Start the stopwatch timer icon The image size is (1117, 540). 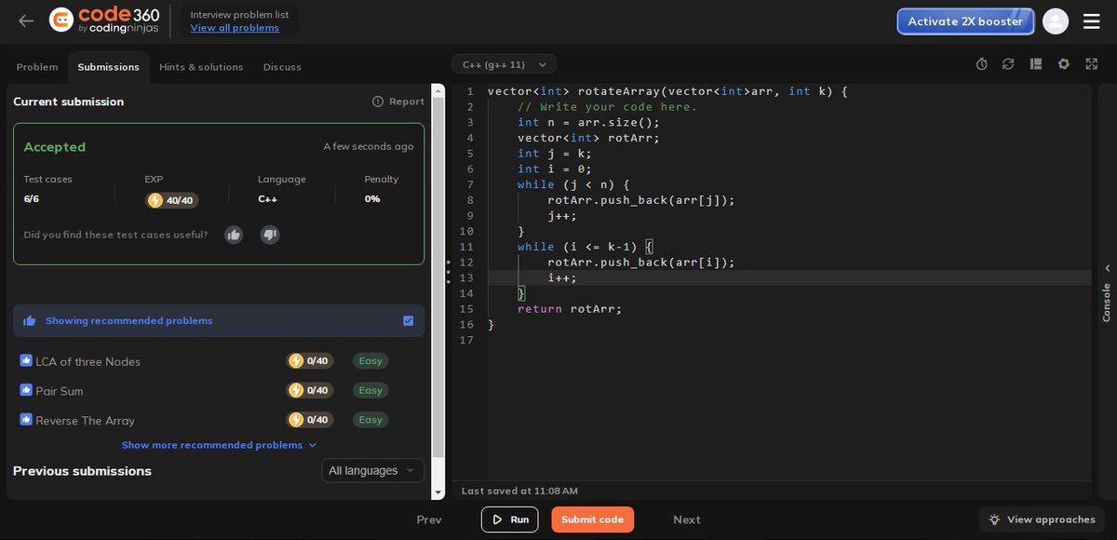[981, 64]
